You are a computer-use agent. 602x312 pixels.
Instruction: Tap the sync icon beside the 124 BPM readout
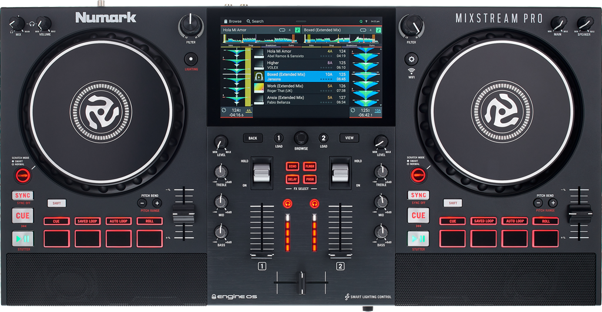(x=224, y=110)
